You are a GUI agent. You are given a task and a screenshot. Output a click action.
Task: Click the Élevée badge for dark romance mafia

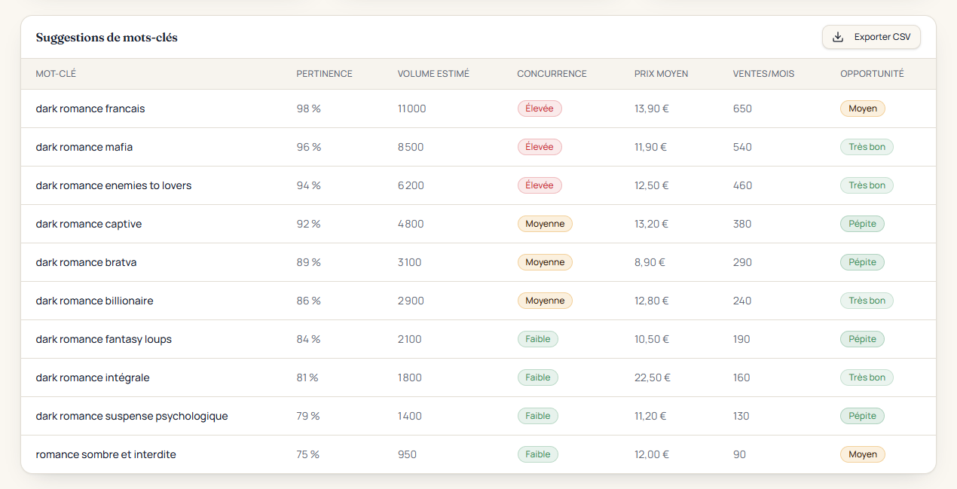tap(540, 147)
